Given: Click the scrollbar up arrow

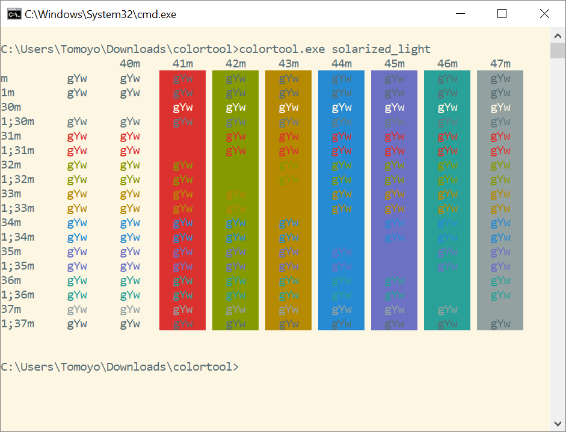Looking at the screenshot, I should 558,35.
